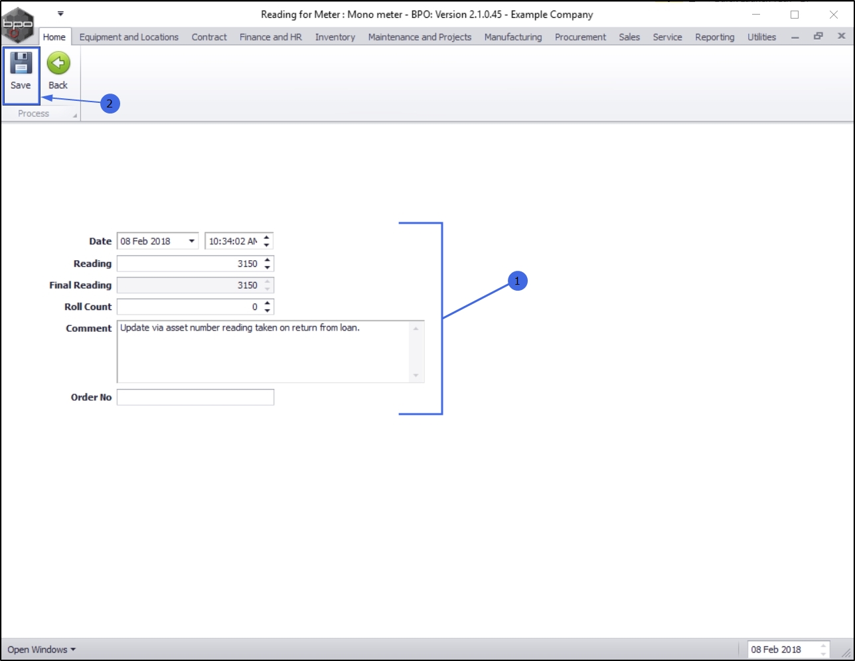
Task: Open the Sales tab
Action: click(629, 37)
